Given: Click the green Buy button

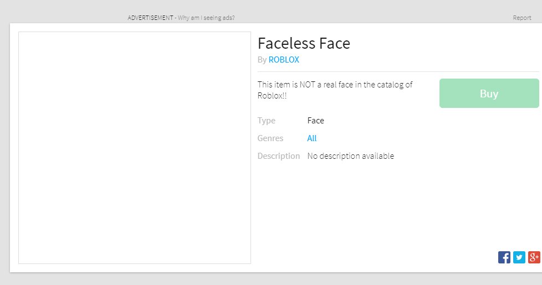Looking at the screenshot, I should [489, 93].
